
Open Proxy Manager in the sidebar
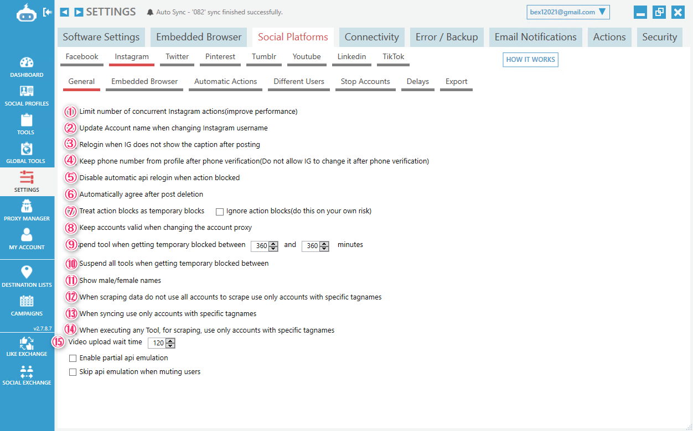pos(27,211)
